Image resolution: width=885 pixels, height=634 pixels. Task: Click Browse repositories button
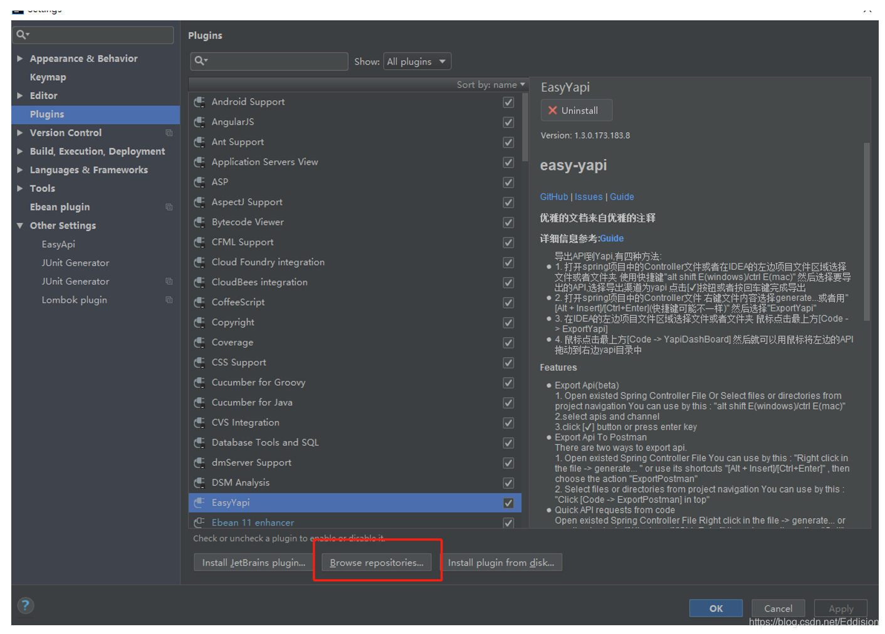point(377,563)
